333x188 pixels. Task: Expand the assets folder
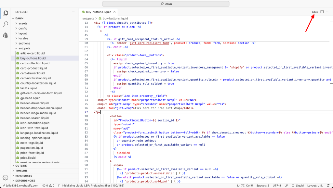tap(23, 23)
